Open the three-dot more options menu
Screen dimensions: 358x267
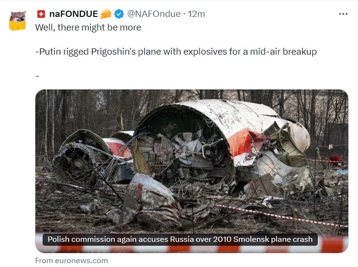click(x=343, y=14)
